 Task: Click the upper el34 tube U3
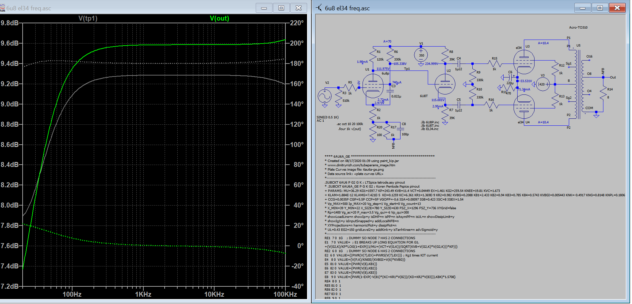coord(524,62)
